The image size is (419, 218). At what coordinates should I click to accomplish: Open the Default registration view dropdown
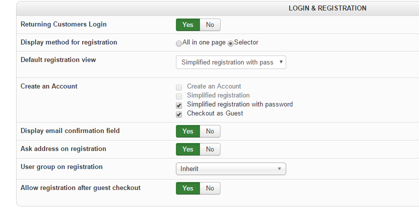(231, 62)
